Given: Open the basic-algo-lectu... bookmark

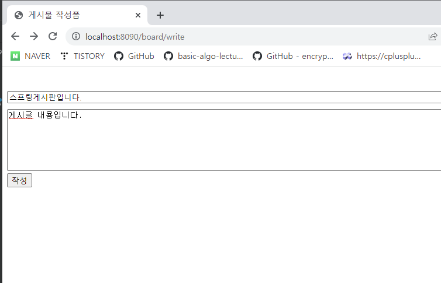Looking at the screenshot, I should [x=204, y=56].
